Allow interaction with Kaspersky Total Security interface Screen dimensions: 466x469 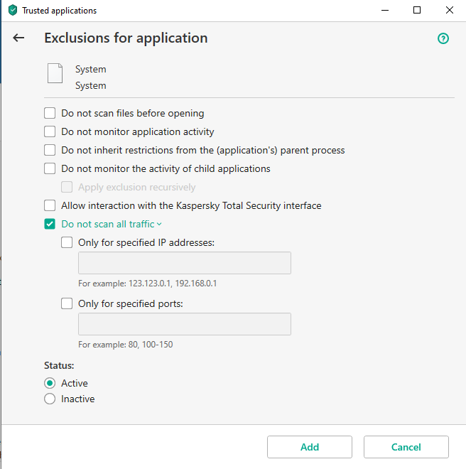(50, 205)
